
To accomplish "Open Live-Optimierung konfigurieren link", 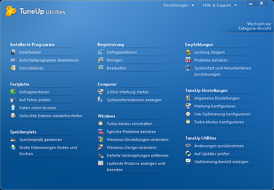I will (x=222, y=114).
